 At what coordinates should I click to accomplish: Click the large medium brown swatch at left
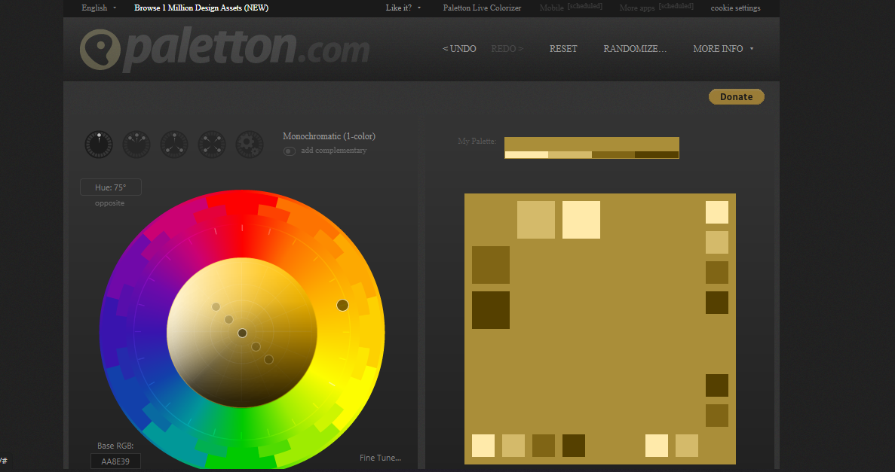coord(491,265)
